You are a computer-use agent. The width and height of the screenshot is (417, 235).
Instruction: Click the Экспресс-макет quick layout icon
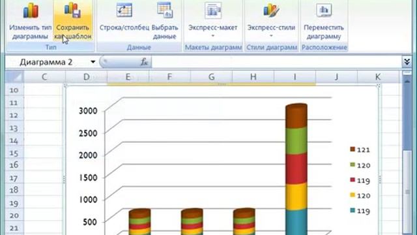[213, 10]
